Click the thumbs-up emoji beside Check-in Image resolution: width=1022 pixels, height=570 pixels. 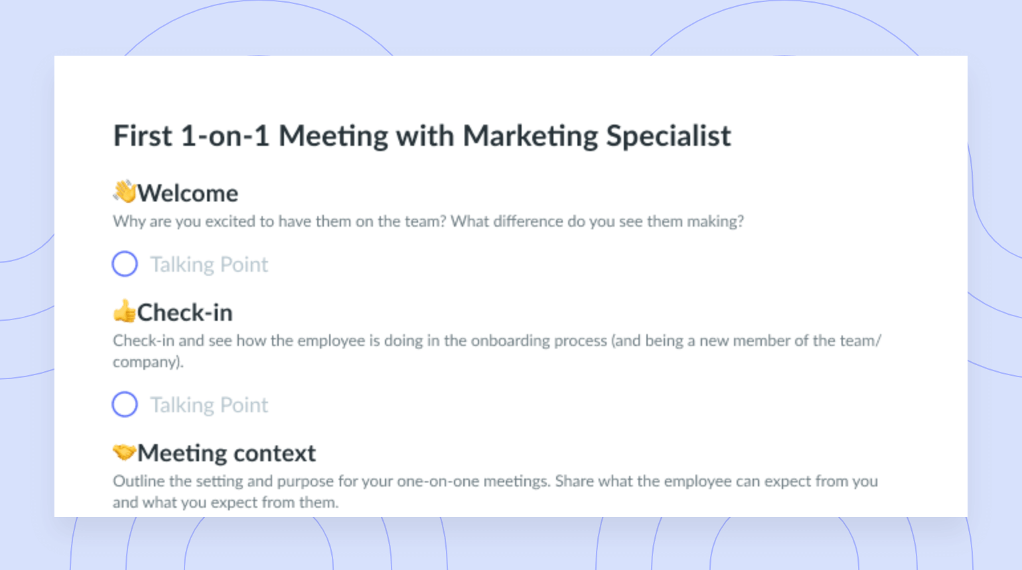point(124,312)
